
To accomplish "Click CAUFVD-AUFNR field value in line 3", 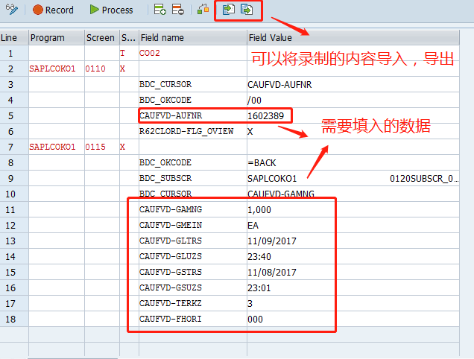I will [279, 85].
